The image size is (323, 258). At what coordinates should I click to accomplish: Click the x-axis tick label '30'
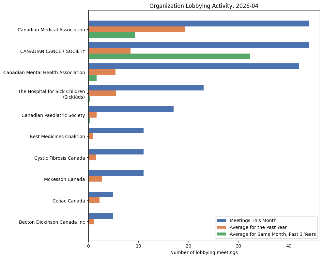[x=239, y=246]
